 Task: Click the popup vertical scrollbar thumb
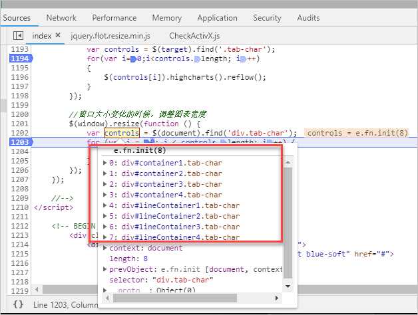288,223
